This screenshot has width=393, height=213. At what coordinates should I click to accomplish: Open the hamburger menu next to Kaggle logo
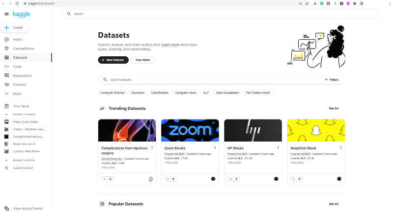(6, 14)
